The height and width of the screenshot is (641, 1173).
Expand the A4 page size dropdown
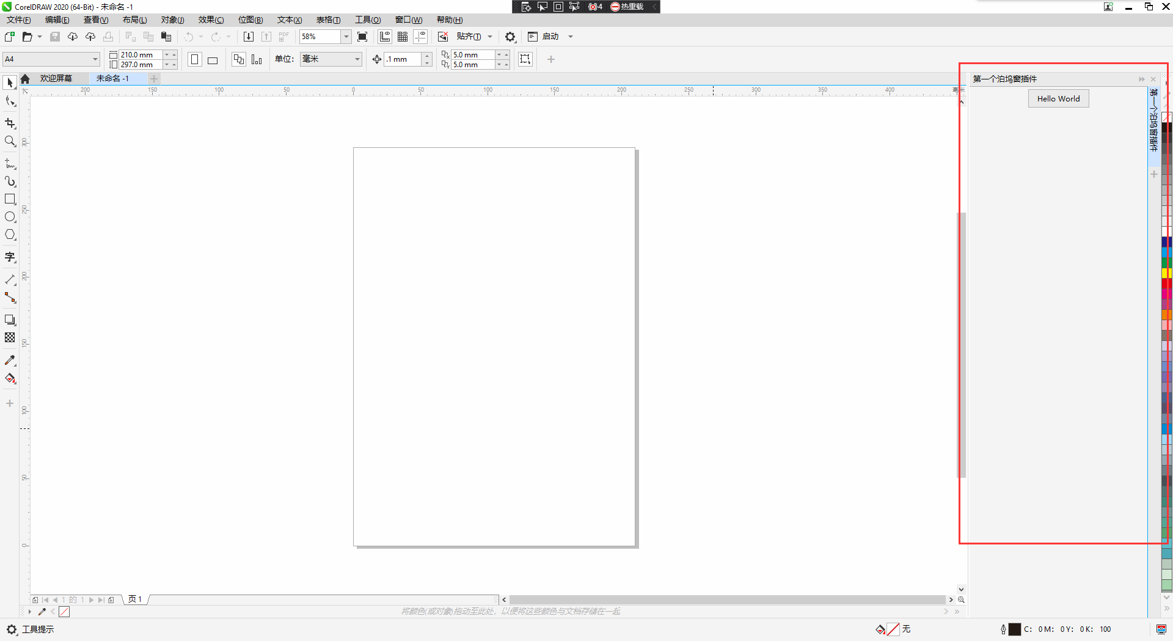[95, 59]
